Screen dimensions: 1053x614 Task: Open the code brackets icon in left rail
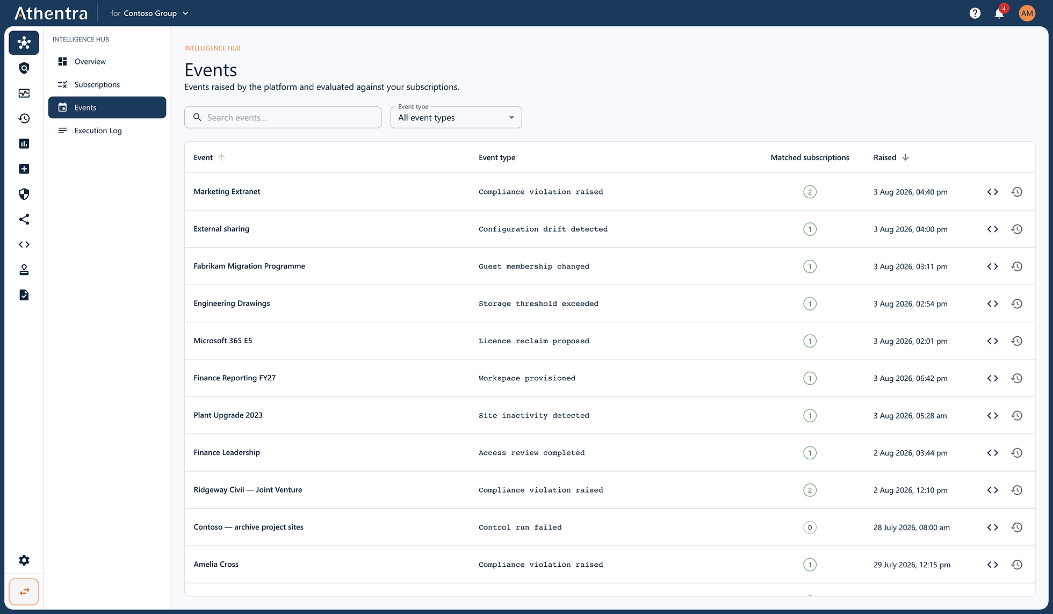[x=24, y=244]
